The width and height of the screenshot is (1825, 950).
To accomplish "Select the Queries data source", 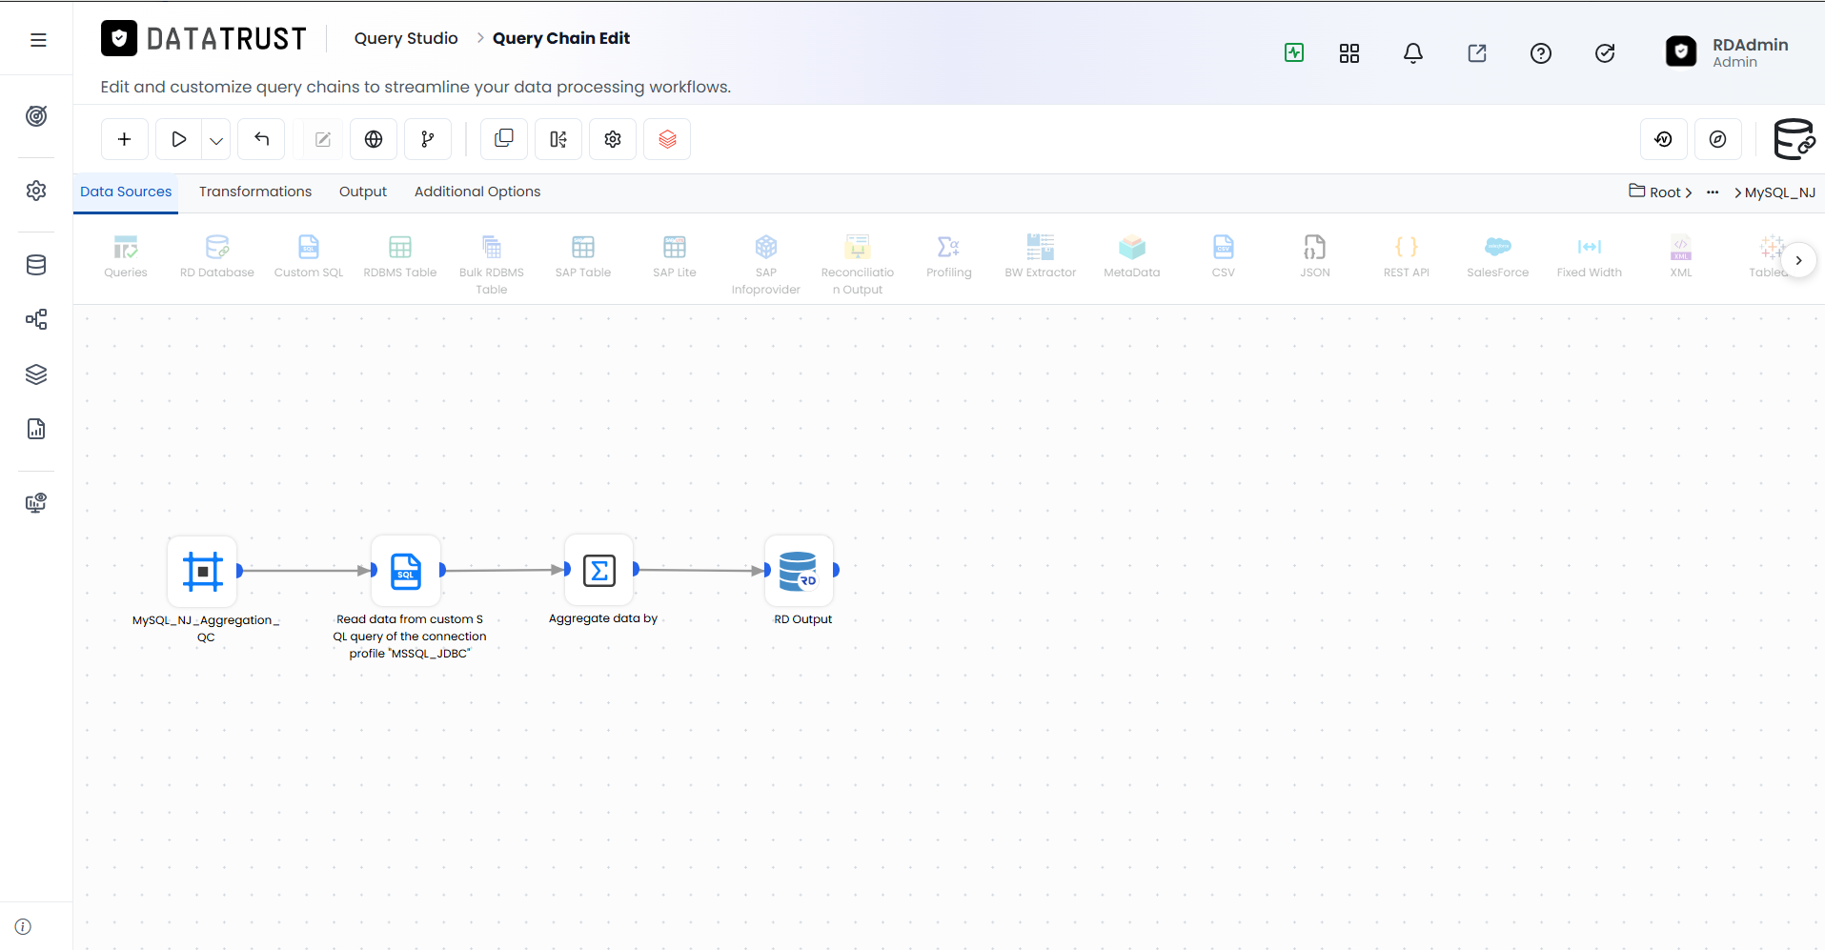I will pos(126,256).
